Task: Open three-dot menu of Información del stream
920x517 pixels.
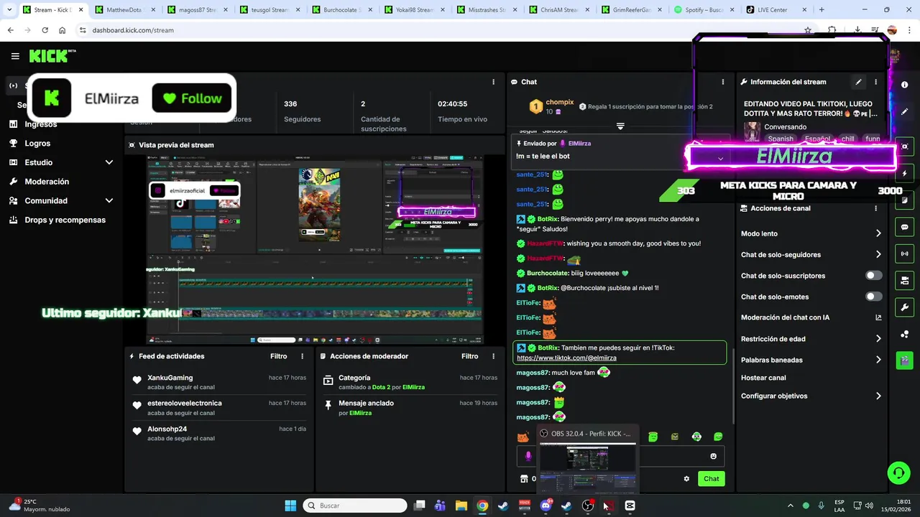Action: pyautogui.click(x=875, y=82)
